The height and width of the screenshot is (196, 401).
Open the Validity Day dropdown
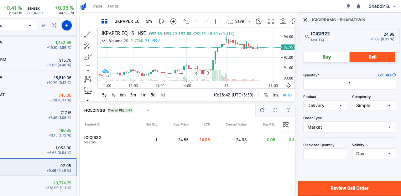374,154
